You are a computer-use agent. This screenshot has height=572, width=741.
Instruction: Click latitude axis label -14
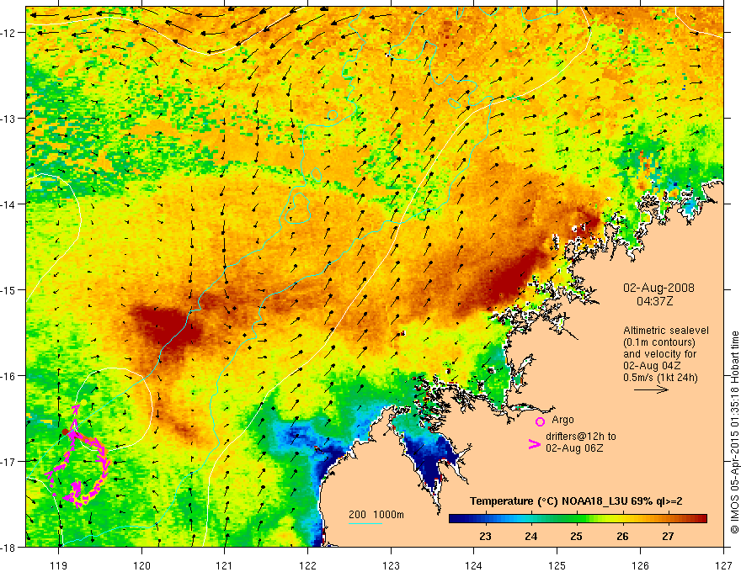9,204
